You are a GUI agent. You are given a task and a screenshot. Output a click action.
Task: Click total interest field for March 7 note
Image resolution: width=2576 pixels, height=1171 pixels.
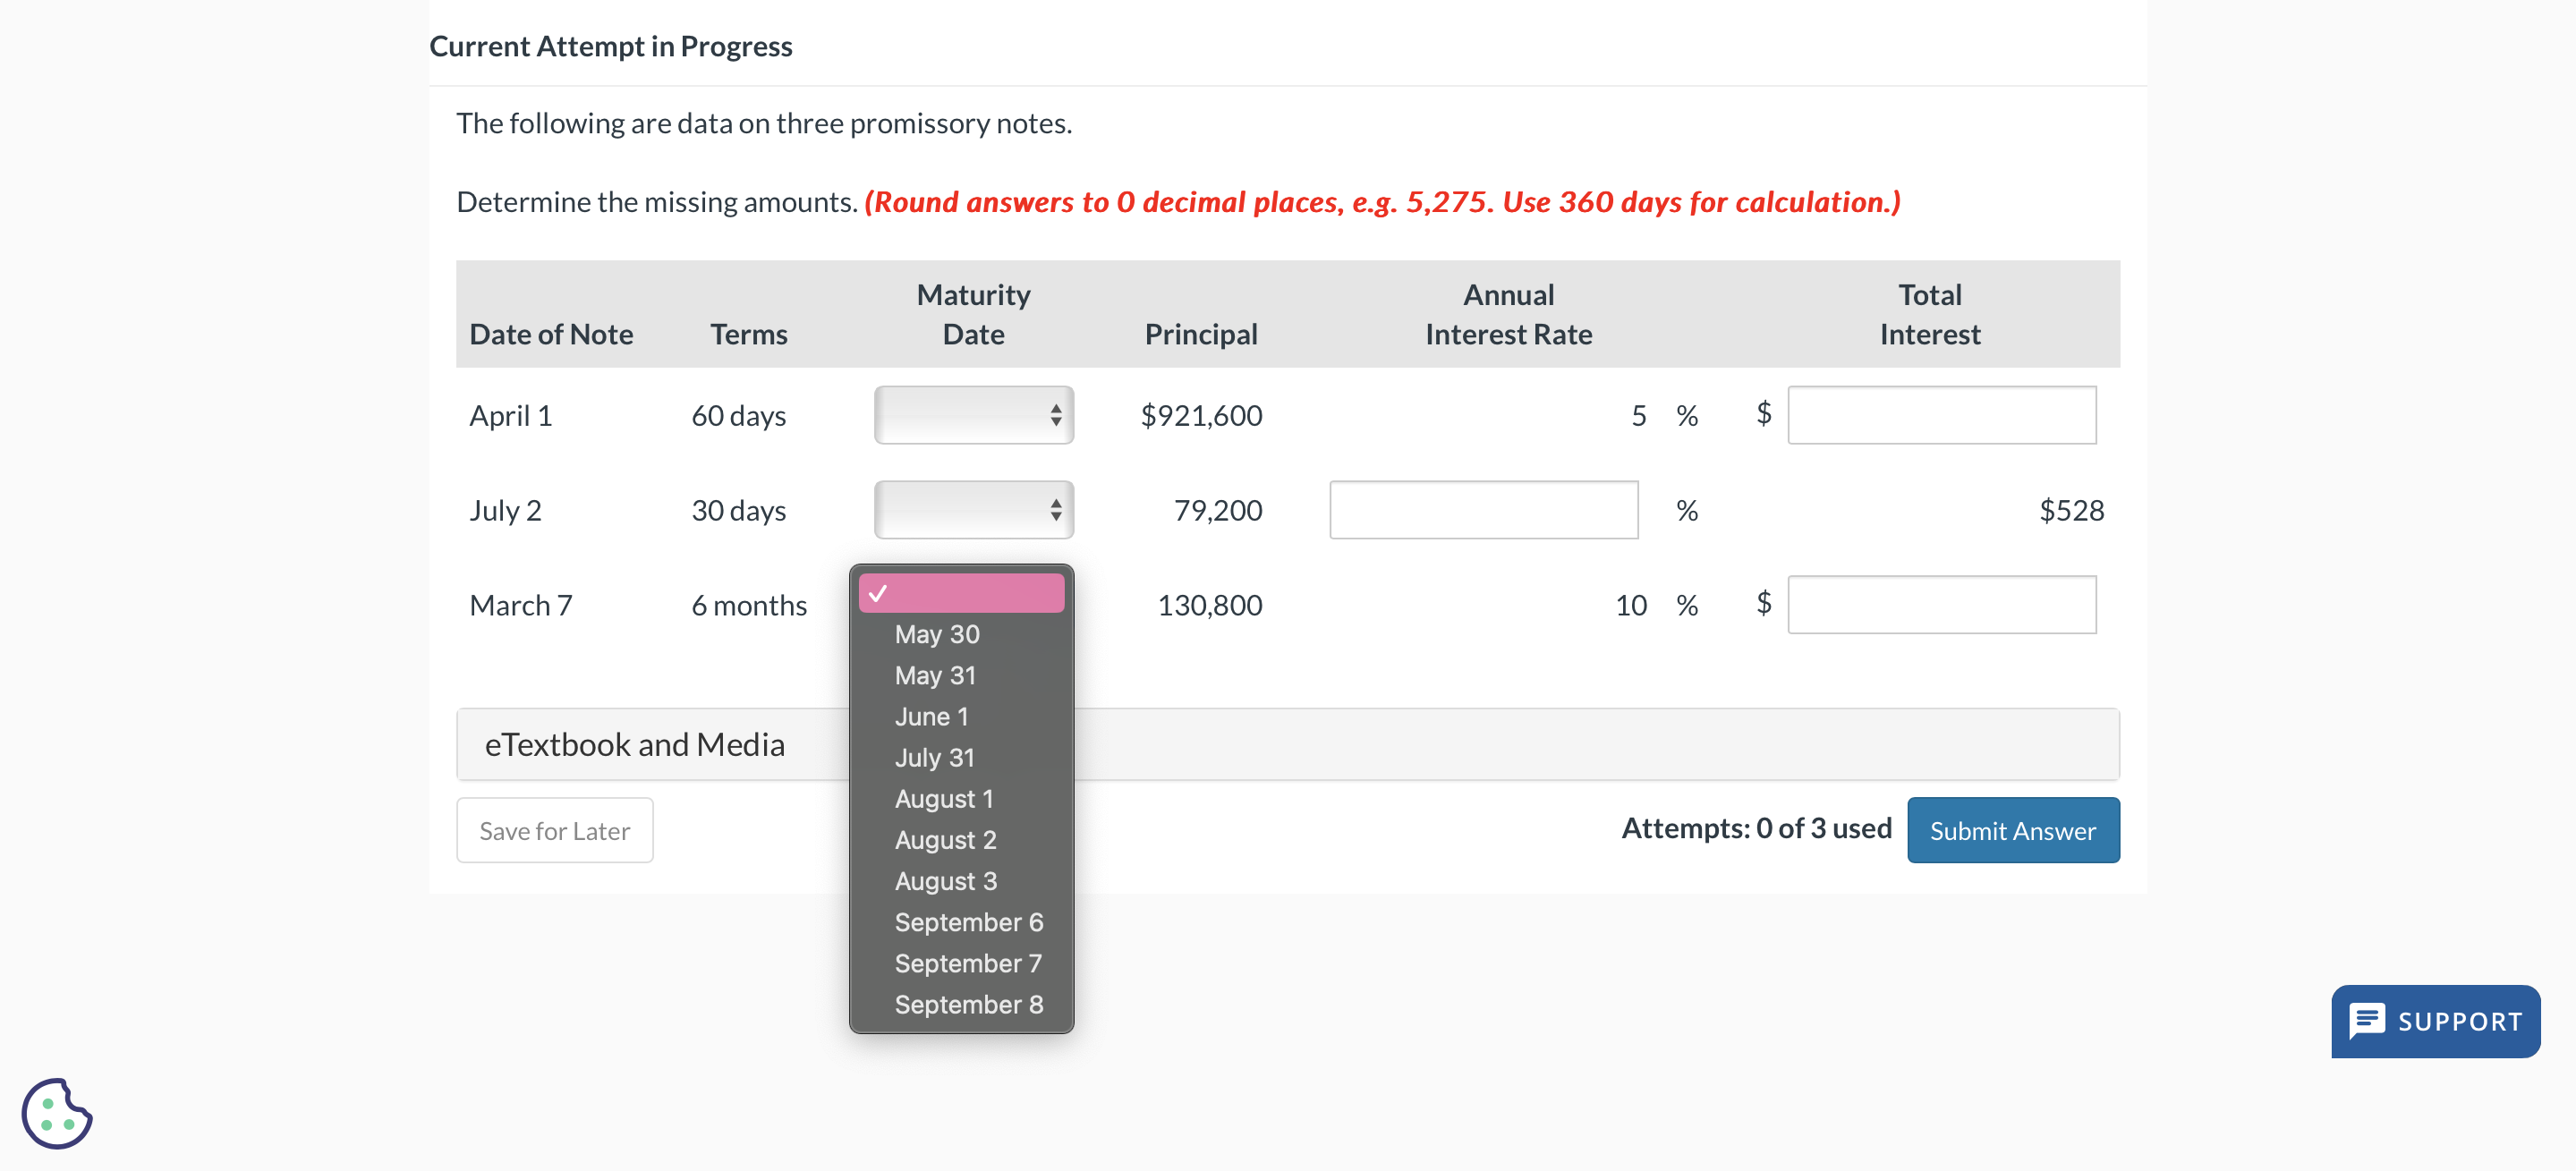[x=1941, y=604]
